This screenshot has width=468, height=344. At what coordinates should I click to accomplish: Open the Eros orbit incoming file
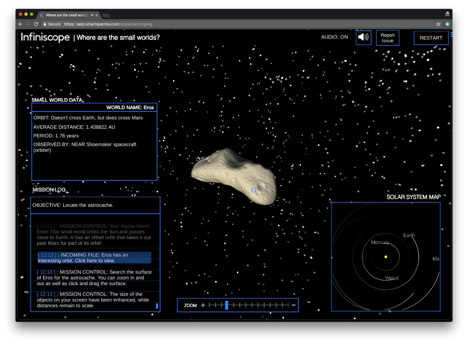[94, 257]
